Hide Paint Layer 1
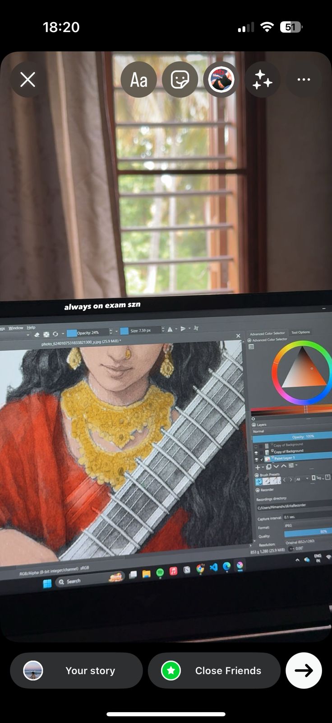 click(x=256, y=460)
